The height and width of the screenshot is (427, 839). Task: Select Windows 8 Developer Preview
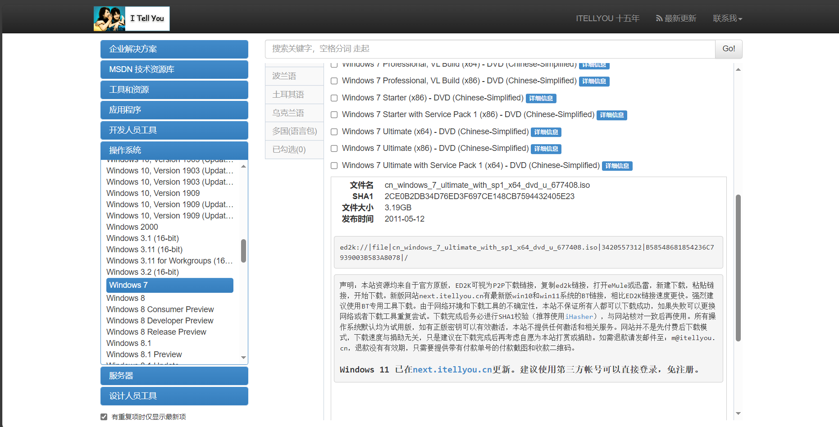click(x=160, y=321)
